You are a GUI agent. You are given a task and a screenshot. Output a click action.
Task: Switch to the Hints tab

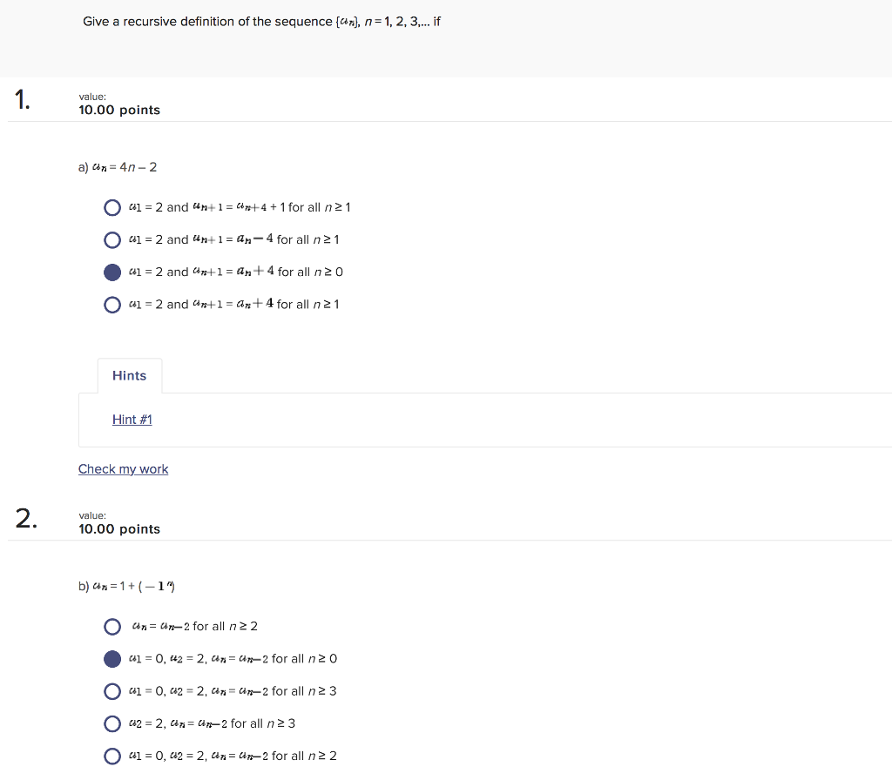tap(129, 375)
